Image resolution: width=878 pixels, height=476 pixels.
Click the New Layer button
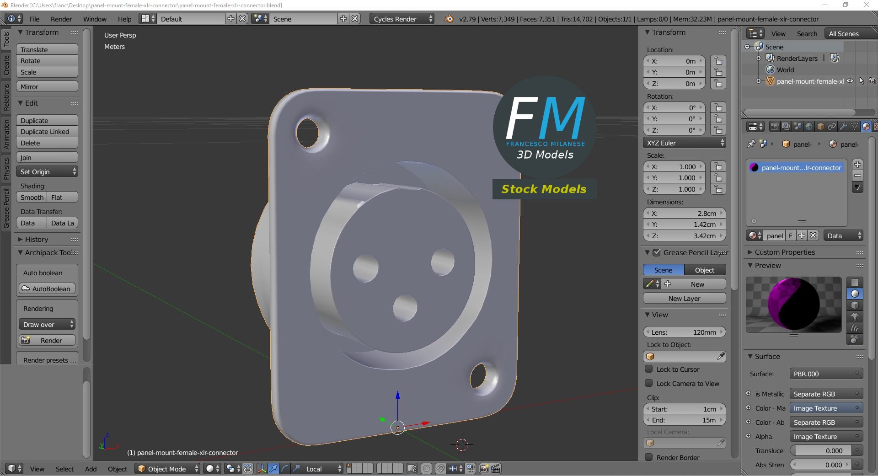[685, 298]
